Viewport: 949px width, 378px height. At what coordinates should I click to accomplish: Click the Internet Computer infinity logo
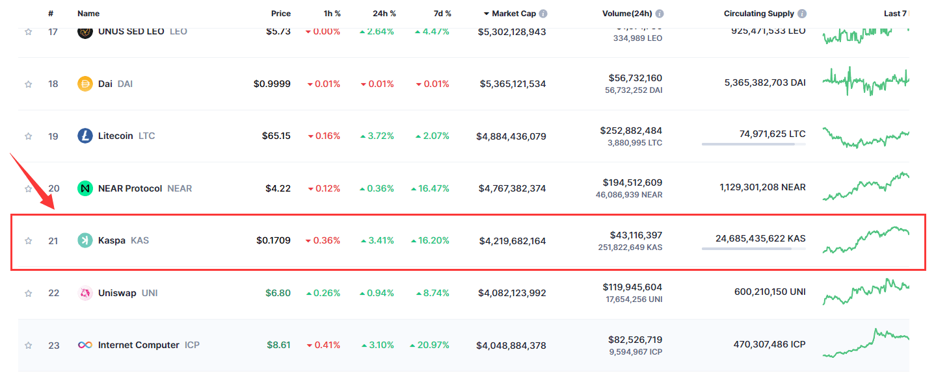(x=85, y=346)
